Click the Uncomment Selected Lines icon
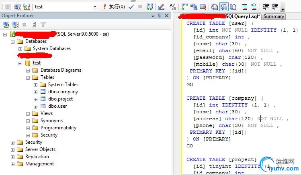This screenshot has height=175, width=301. tap(254, 7)
